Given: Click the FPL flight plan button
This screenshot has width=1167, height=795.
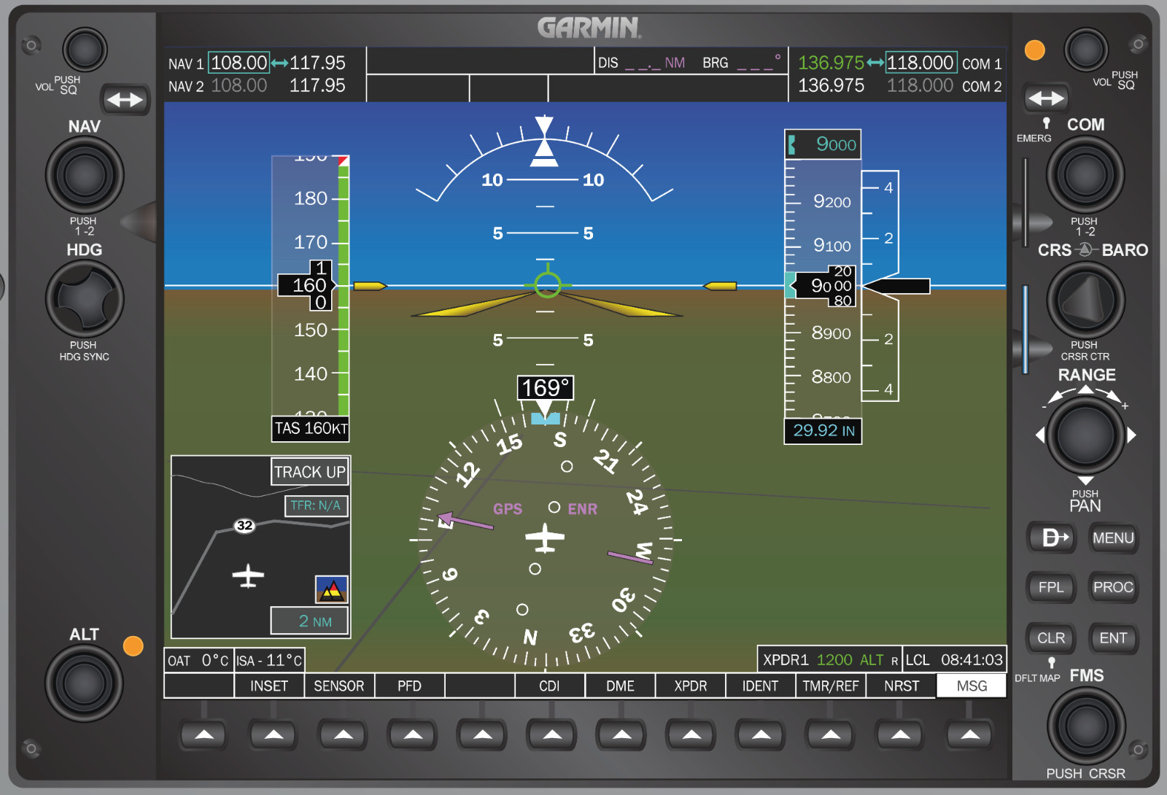Looking at the screenshot, I should pos(1051,587).
